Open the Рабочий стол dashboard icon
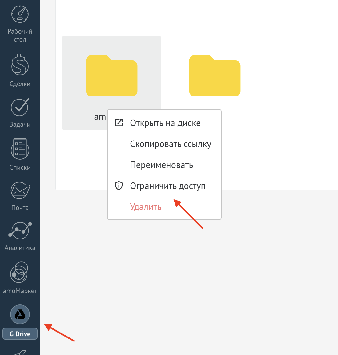This screenshot has height=355, width=338. pos(20,14)
